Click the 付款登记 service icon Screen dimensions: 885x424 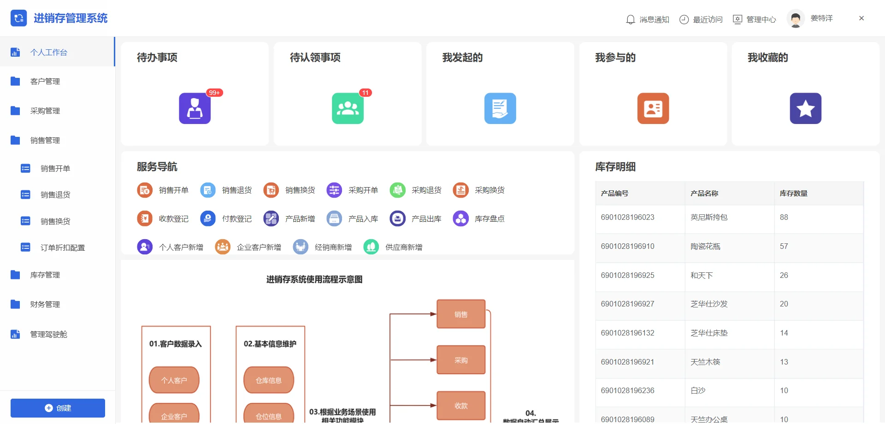208,218
